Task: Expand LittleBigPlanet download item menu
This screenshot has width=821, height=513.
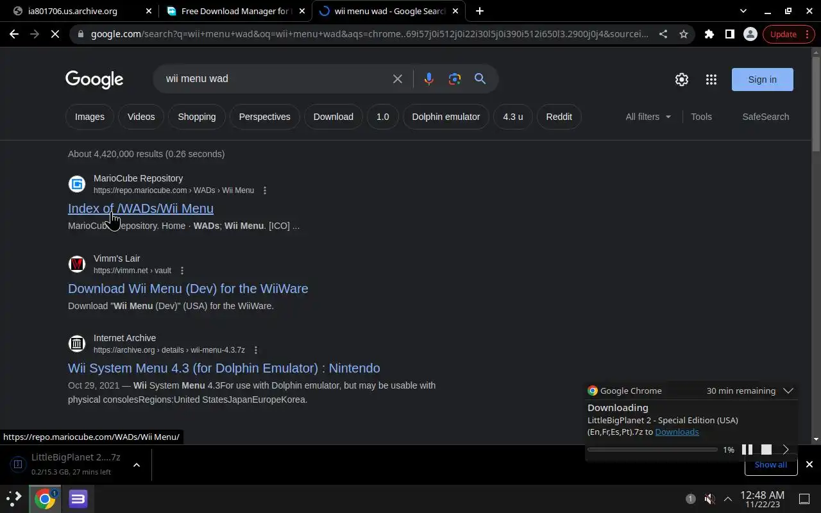Action: (x=137, y=465)
